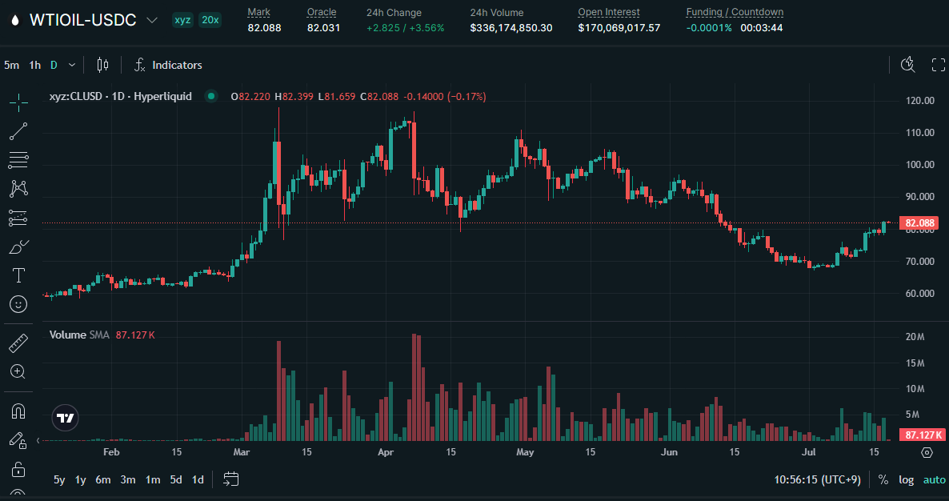Click the TradingView logo on chart

(x=65, y=418)
